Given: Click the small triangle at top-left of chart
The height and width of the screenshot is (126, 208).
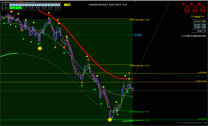Looking at the screenshot, I should (1, 2).
